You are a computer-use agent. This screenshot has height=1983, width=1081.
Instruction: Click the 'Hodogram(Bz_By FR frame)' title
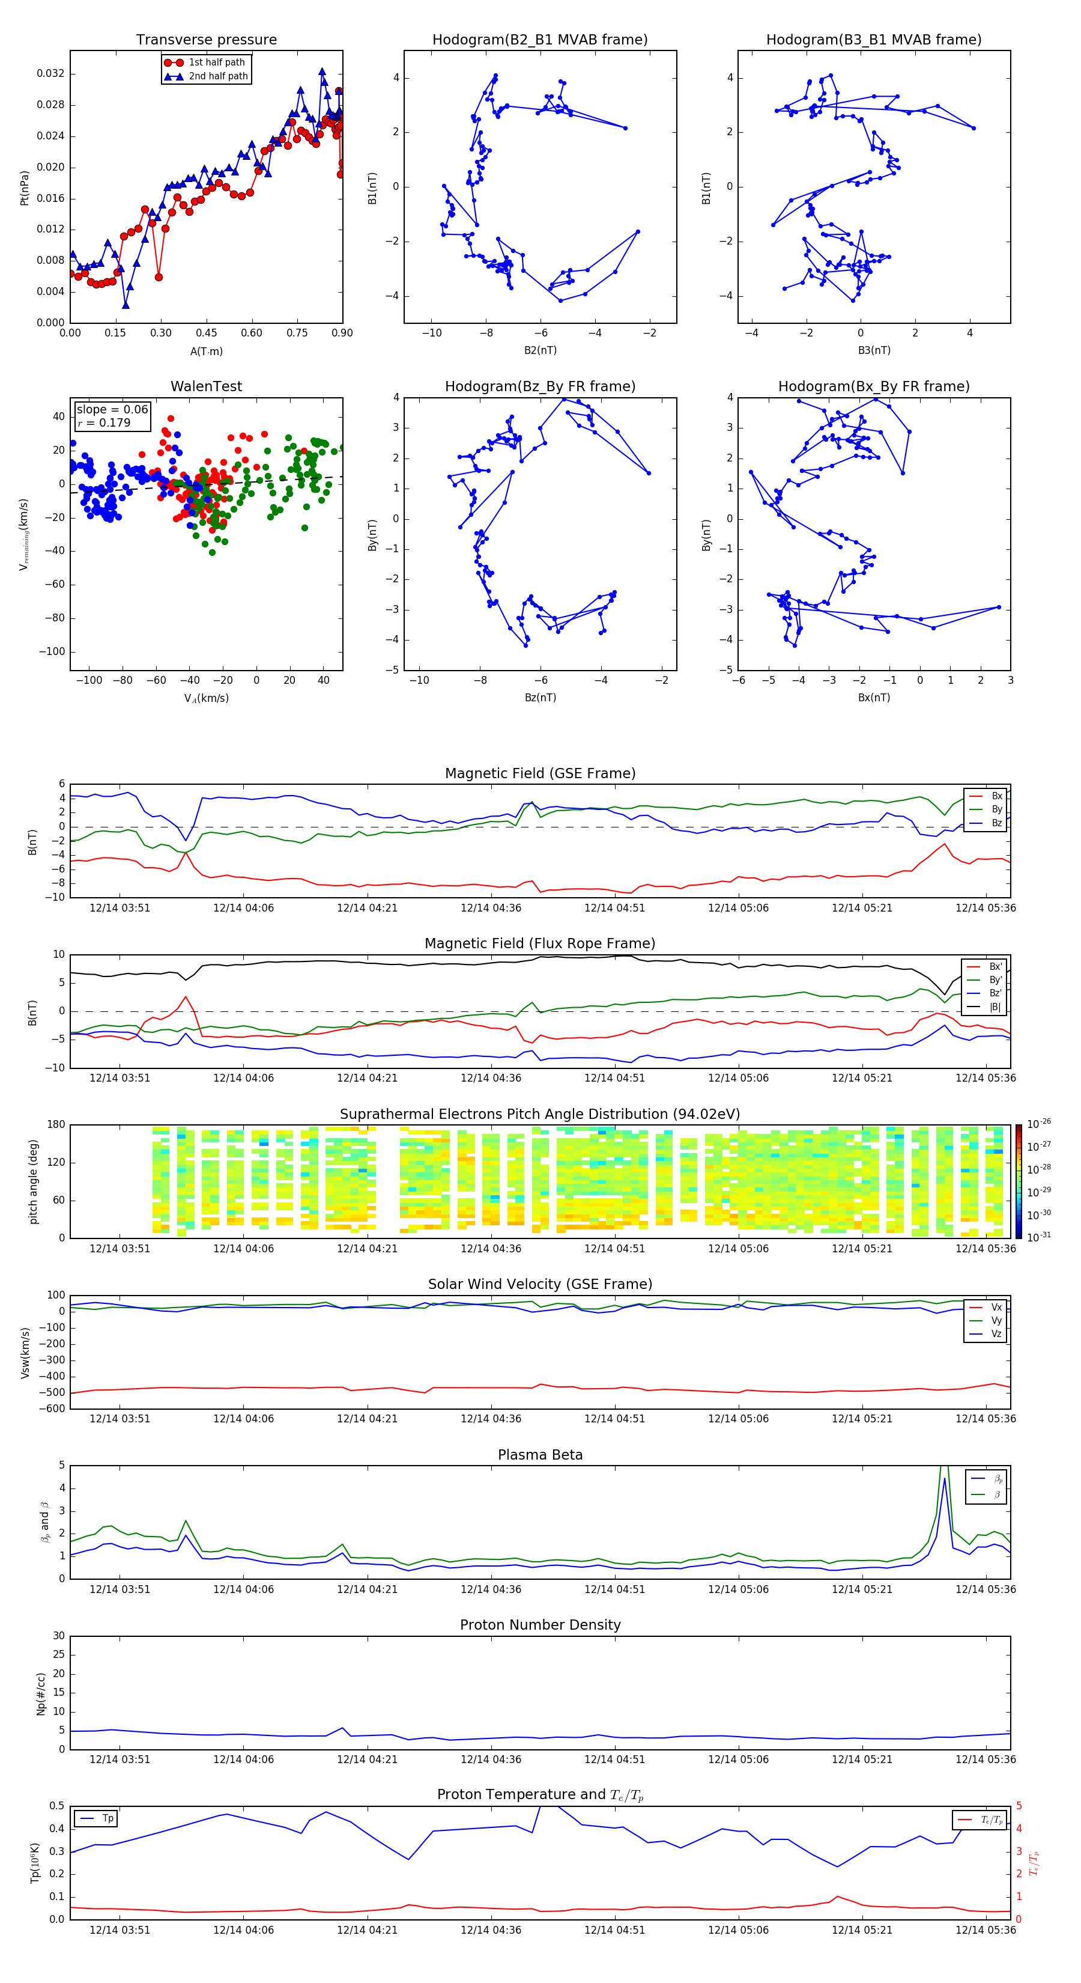pyautogui.click(x=540, y=386)
